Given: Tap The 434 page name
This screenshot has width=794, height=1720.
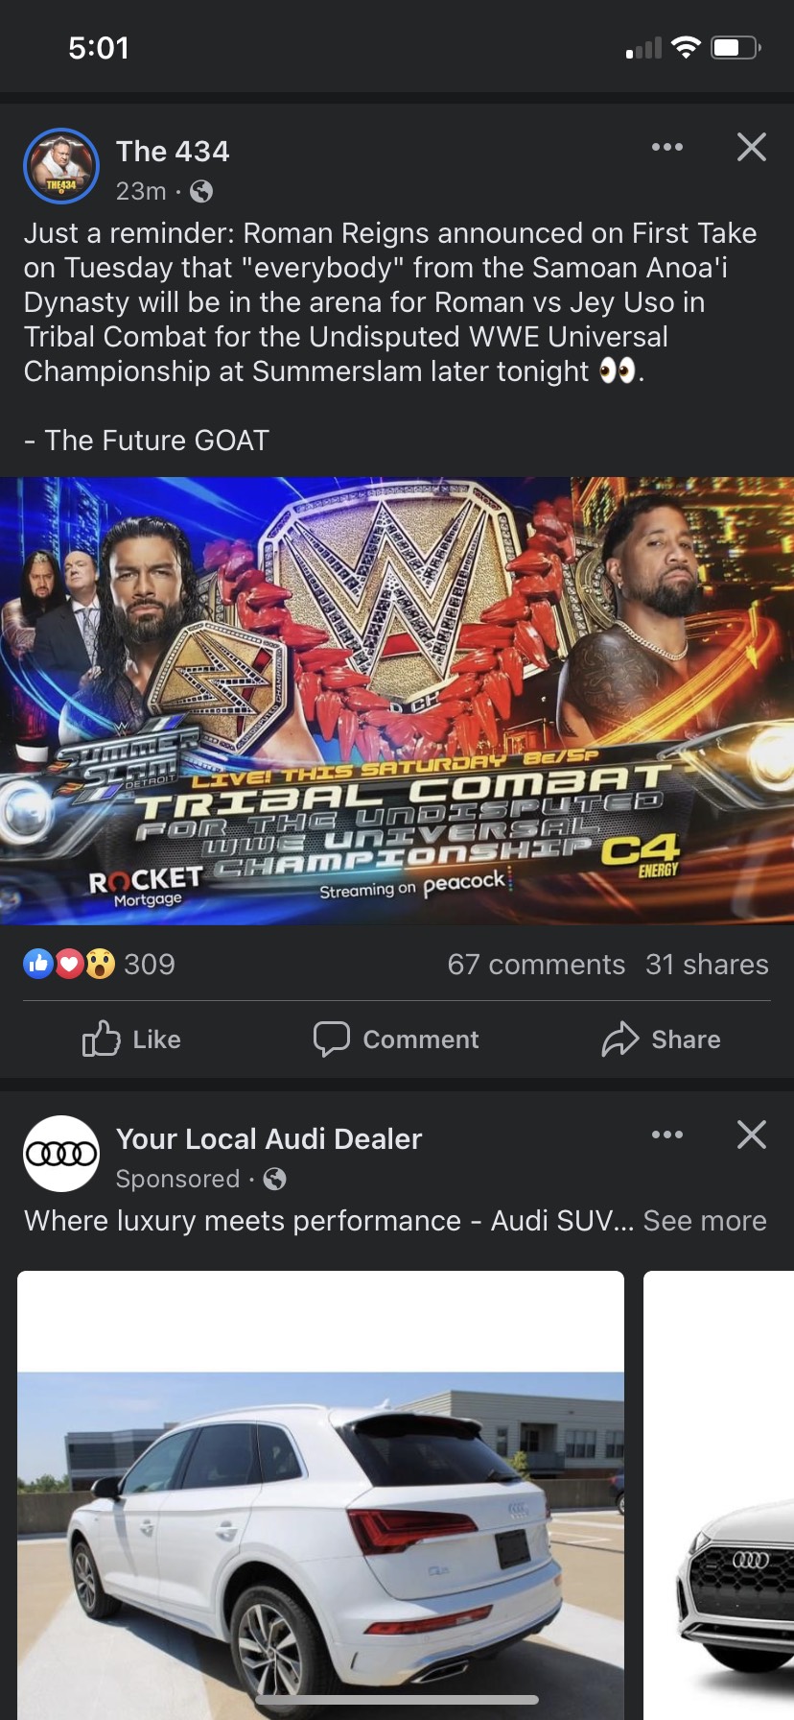Looking at the screenshot, I should 173,152.
